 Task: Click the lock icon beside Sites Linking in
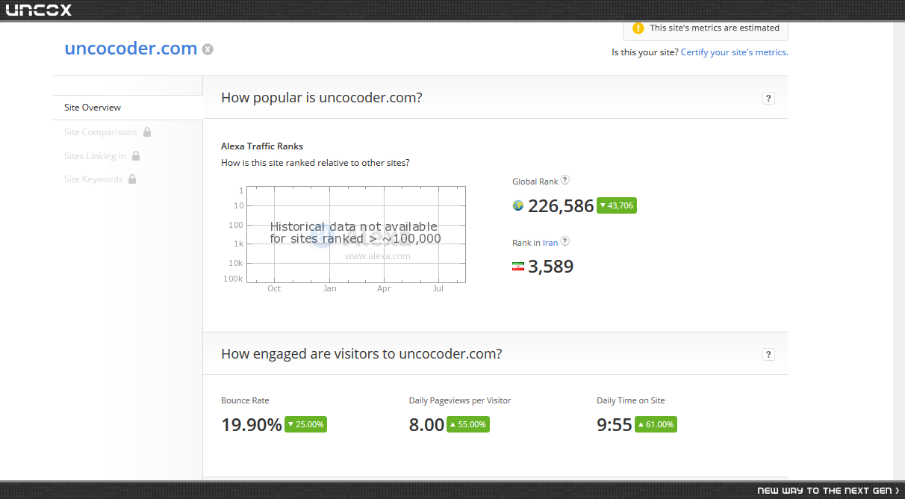(x=136, y=155)
